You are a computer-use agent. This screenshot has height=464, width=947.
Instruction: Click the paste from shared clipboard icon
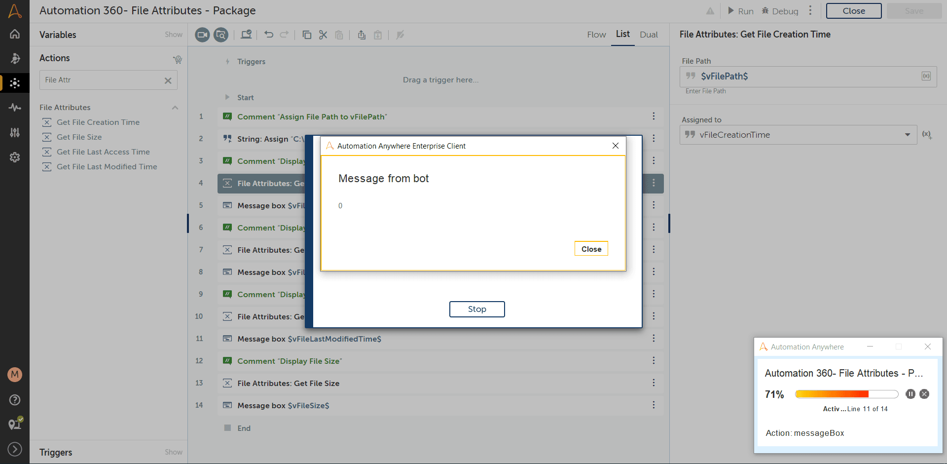click(x=378, y=35)
